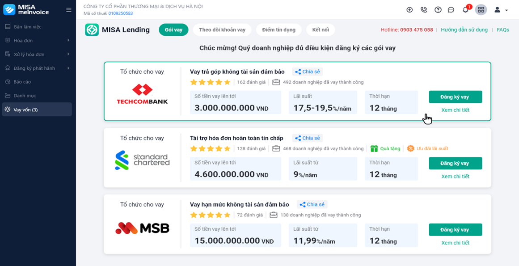Viewport: 519px width, 266px height.
Task: Open the notification bell icon
Action: click(x=465, y=10)
